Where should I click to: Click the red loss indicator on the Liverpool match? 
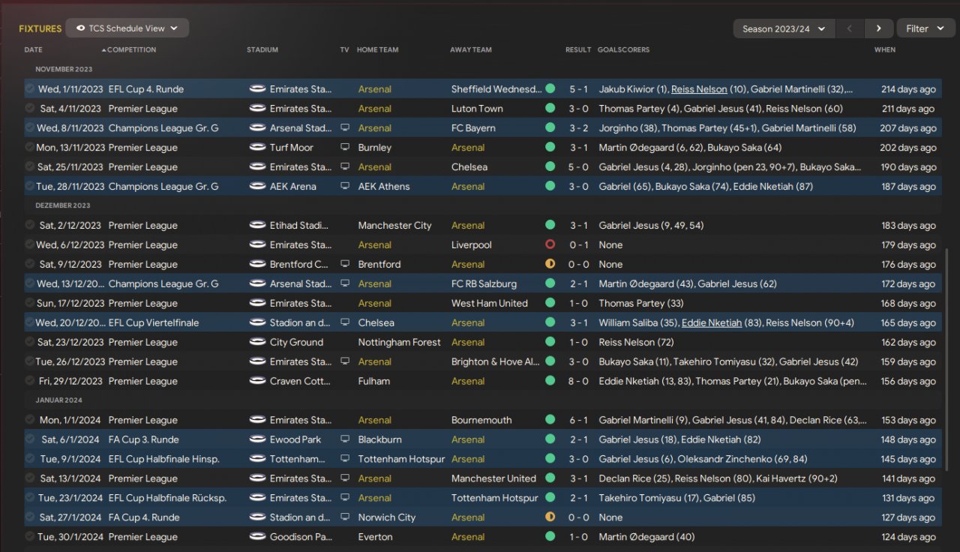click(x=550, y=245)
